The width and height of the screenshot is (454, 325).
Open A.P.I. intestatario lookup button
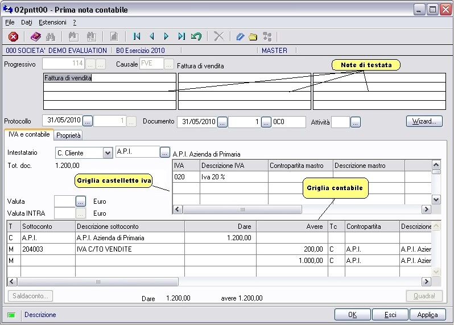pyautogui.click(x=165, y=152)
